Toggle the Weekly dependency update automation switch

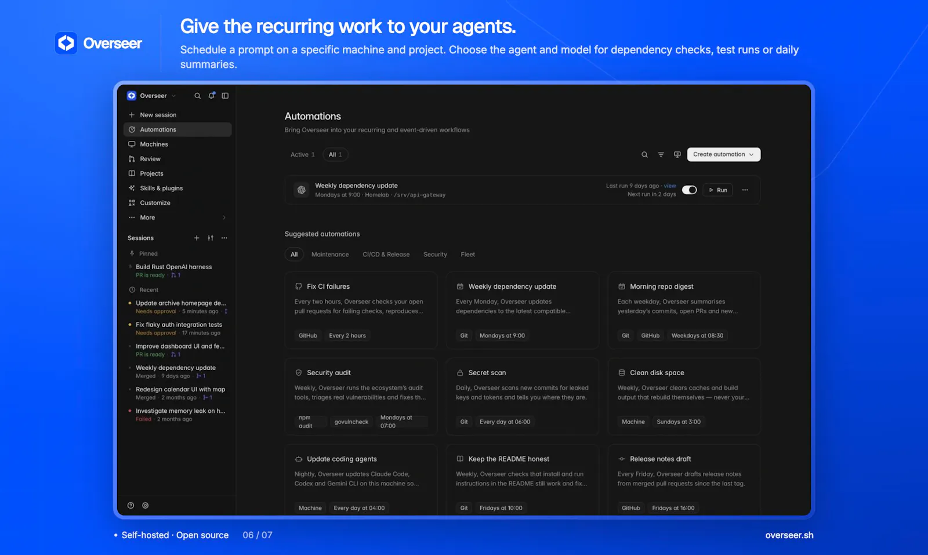pos(690,190)
